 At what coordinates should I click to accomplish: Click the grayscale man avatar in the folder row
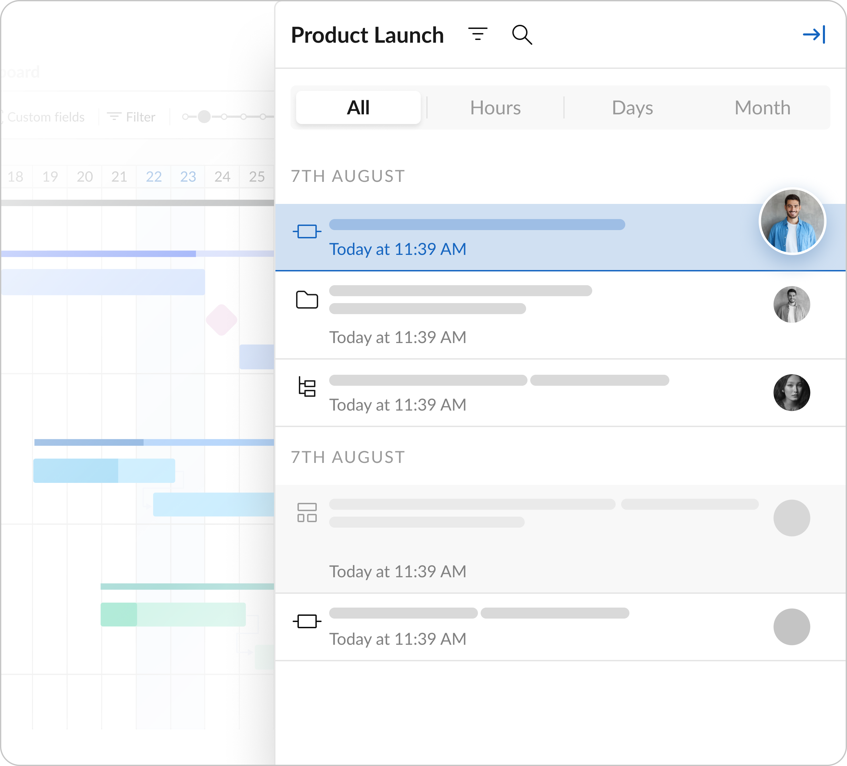[x=792, y=304]
